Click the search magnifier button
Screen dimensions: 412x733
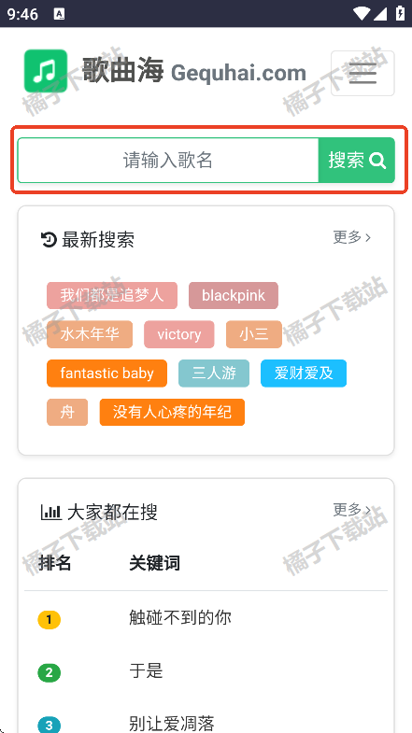[x=357, y=161]
